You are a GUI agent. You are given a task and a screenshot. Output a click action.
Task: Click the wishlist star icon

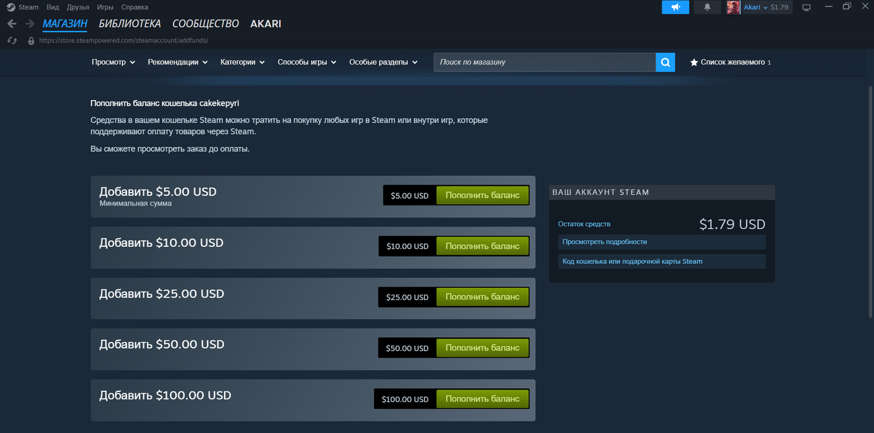694,62
